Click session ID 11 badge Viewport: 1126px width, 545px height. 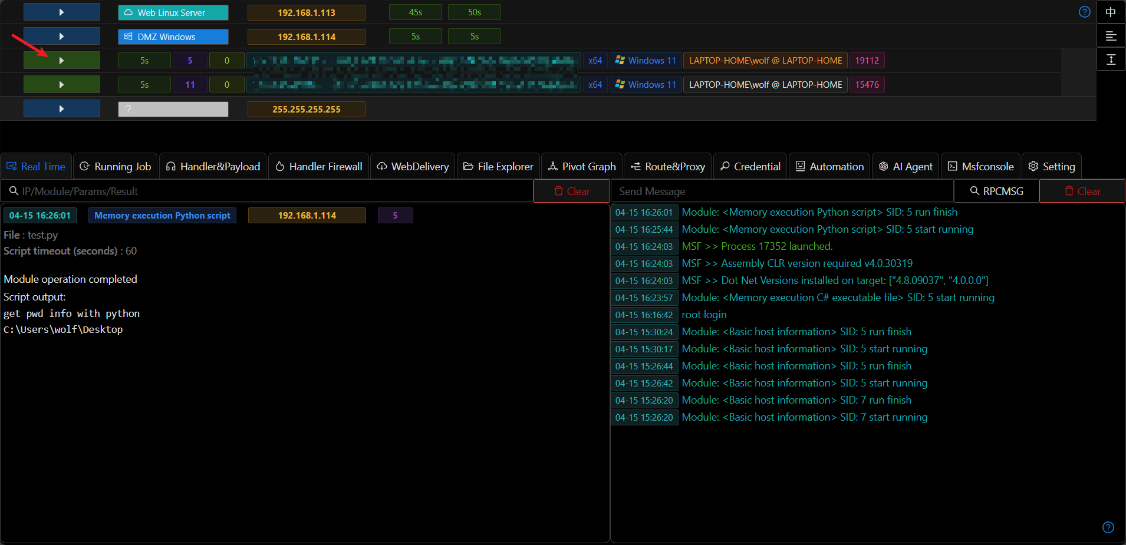(x=190, y=85)
